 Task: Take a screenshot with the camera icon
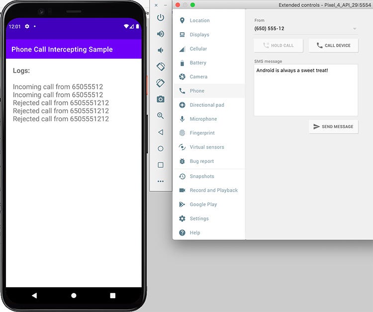point(161,99)
